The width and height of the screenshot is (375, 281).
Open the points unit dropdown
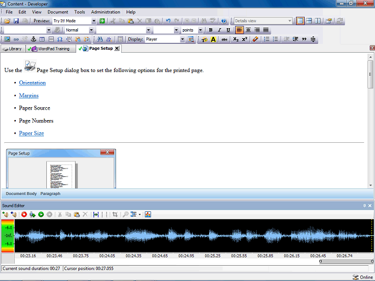click(x=200, y=30)
